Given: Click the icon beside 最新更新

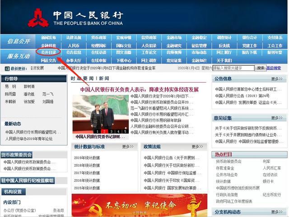Looking at the screenshot, I should [x=7, y=69].
